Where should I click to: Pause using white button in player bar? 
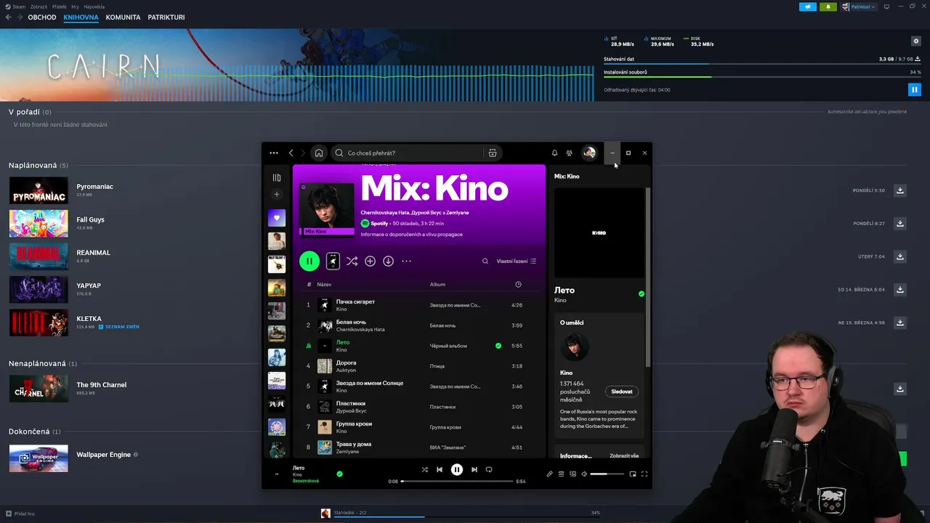tap(456, 469)
